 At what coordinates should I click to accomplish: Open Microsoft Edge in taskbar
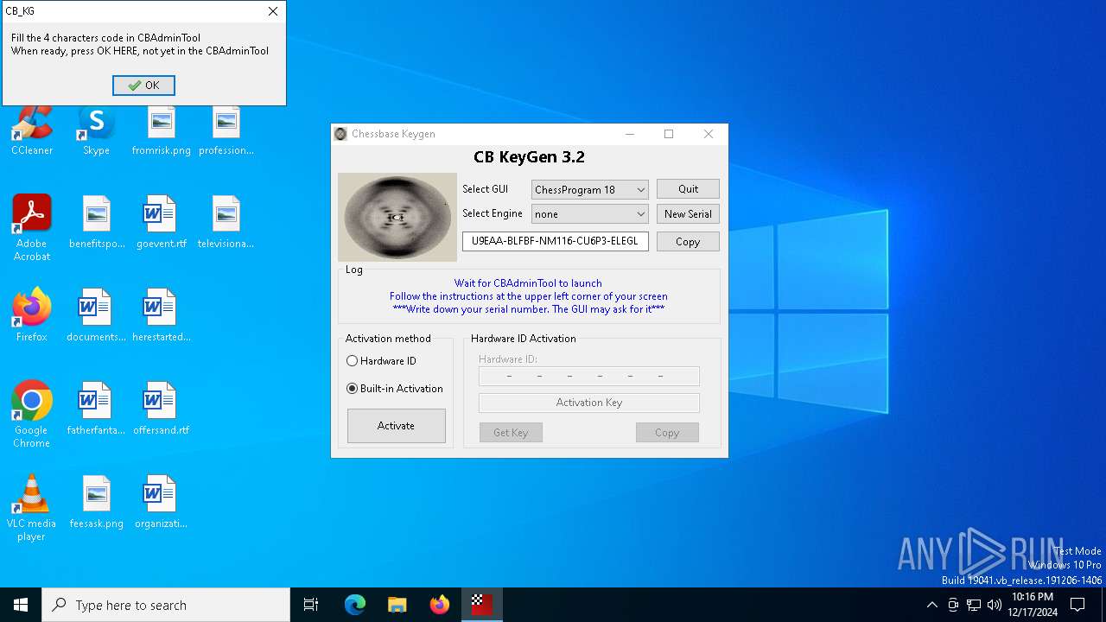pyautogui.click(x=355, y=605)
